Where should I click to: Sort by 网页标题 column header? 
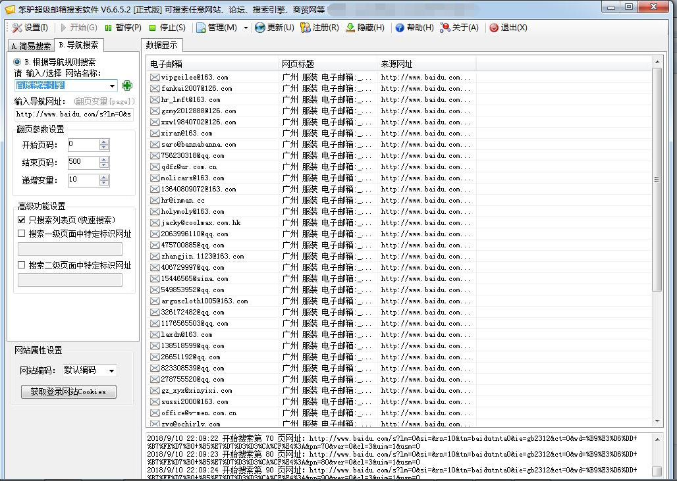[327, 64]
